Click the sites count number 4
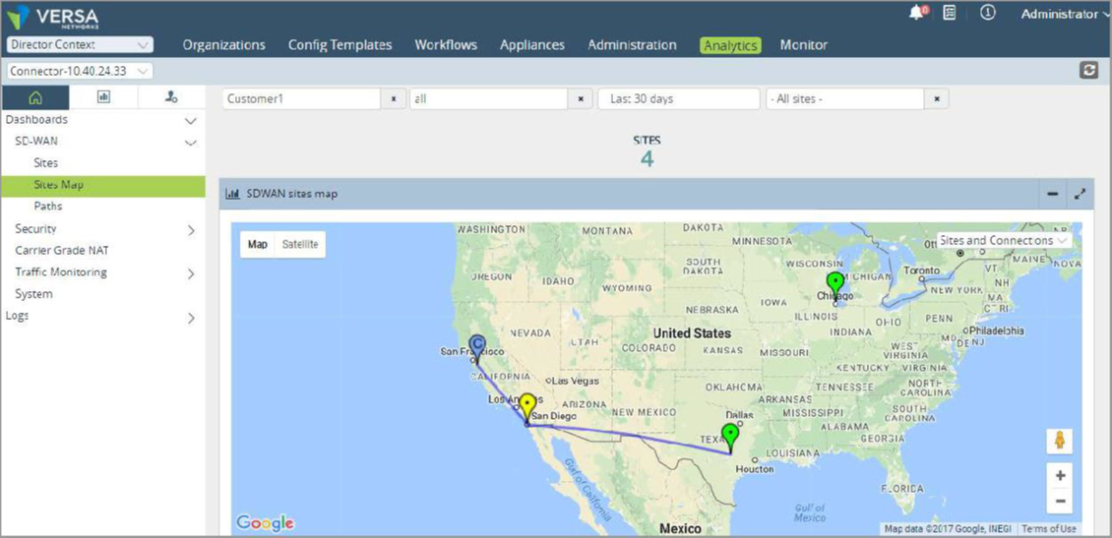This screenshot has height=538, width=1112. pyautogui.click(x=646, y=159)
